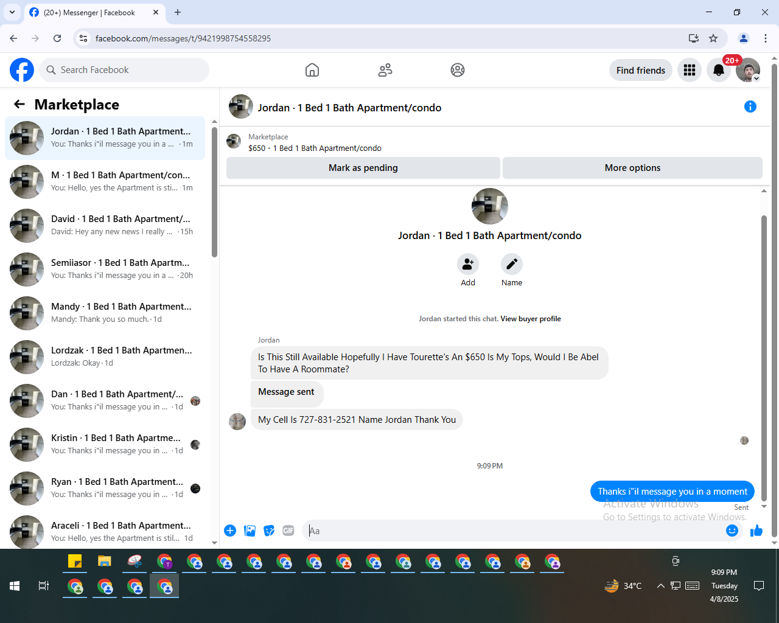
Task: Go to the Home feed icon
Action: click(312, 70)
